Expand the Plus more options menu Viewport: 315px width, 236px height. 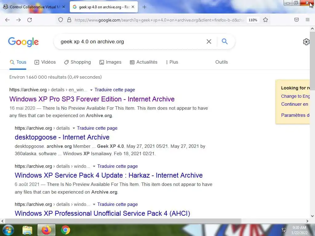click(x=172, y=62)
